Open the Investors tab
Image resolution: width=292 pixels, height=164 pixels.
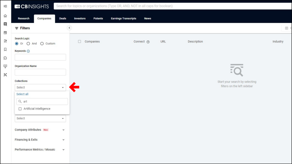pos(80,19)
